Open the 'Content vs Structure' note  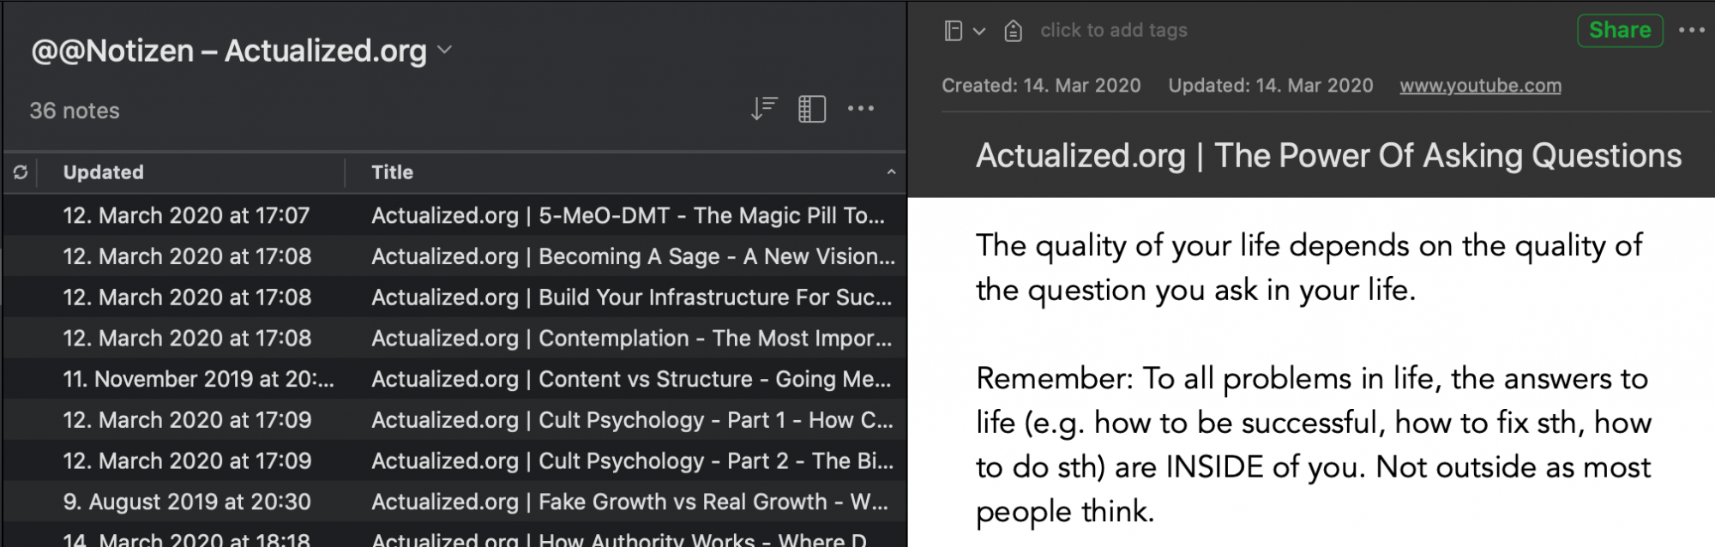point(455,379)
